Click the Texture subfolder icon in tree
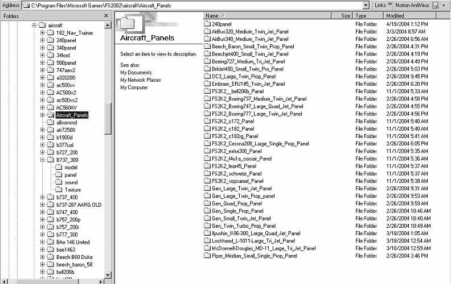This screenshot has width=451, height=284. coord(59,190)
